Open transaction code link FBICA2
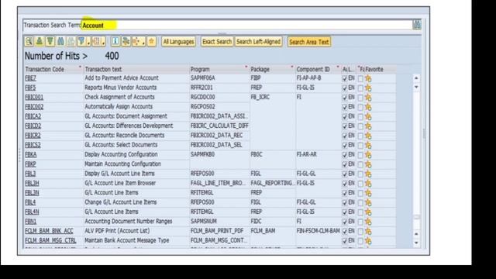Viewport: 496px width, 279px height. point(33,116)
